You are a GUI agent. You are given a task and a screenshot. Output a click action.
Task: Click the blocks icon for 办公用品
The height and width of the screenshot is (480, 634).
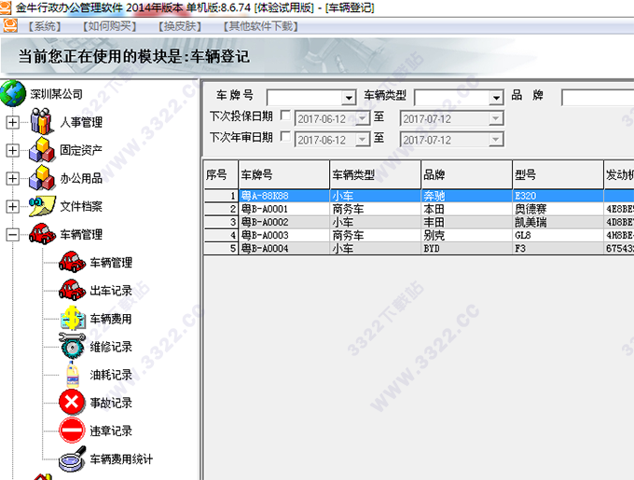pyautogui.click(x=42, y=178)
